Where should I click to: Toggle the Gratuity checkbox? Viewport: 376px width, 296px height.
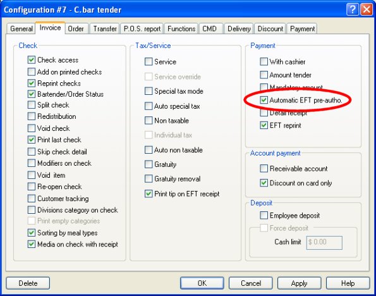(149, 164)
